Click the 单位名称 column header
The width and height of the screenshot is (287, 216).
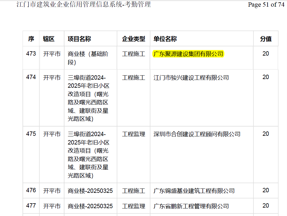pos(165,39)
